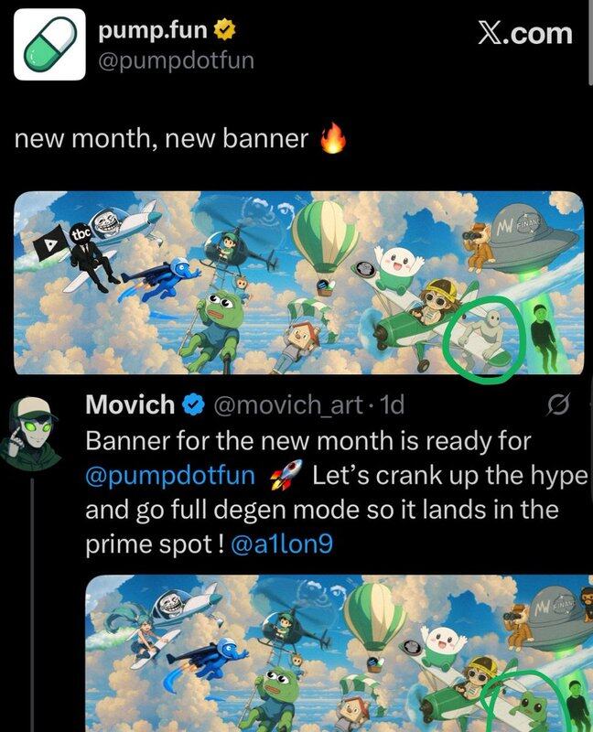Image resolution: width=593 pixels, height=732 pixels.
Task: Open the X.com logo text
Action: 525,34
